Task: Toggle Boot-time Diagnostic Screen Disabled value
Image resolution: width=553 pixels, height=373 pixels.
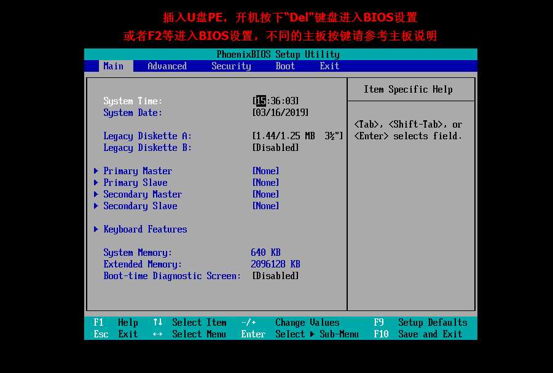Action: point(275,276)
